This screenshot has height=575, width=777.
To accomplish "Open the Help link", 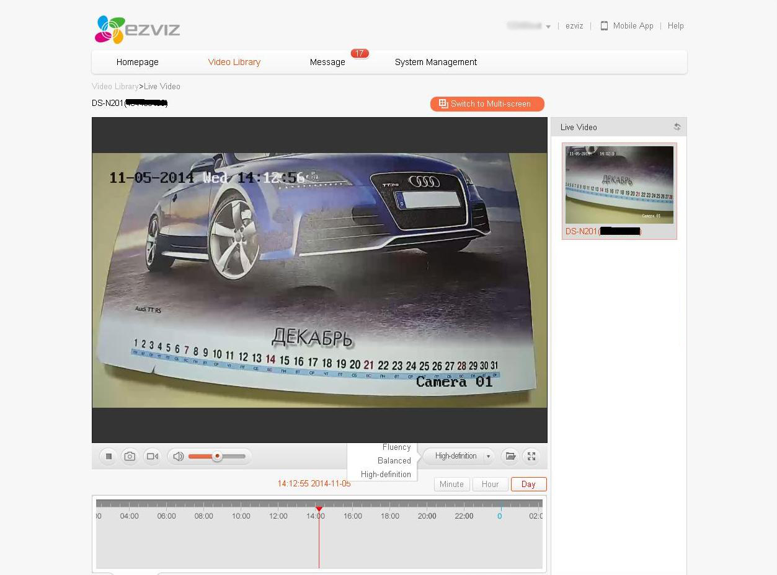I will (676, 26).
